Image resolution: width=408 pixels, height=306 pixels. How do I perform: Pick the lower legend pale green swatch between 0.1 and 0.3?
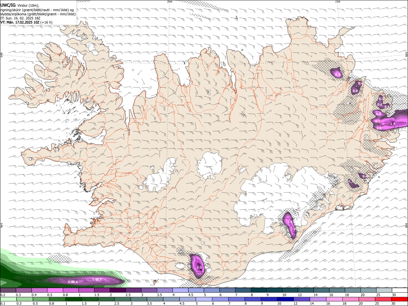(x=8, y=299)
